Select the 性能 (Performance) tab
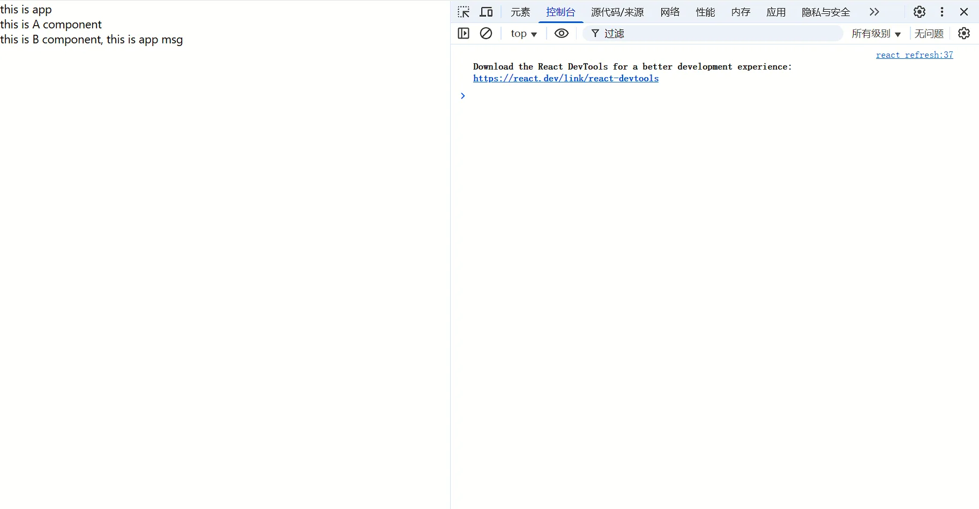 point(705,12)
